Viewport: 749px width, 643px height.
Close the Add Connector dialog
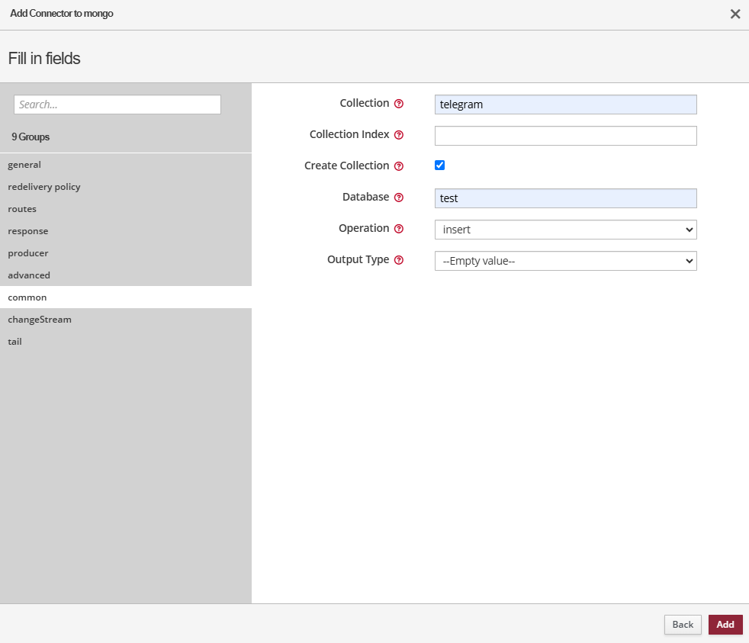coord(735,14)
